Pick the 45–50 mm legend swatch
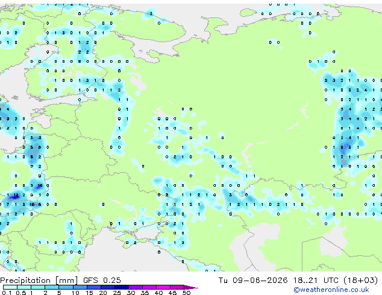Viewport: 382px width, 295px height. (177, 287)
